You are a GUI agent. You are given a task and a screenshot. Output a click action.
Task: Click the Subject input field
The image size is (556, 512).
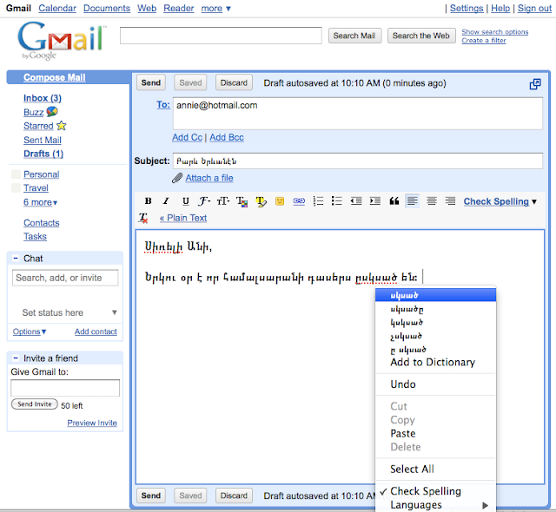click(357, 161)
